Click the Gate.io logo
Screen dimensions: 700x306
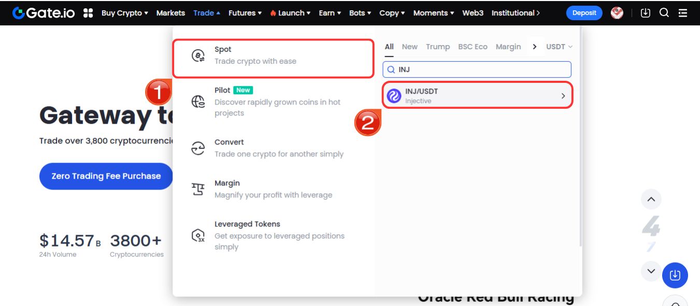coord(45,13)
